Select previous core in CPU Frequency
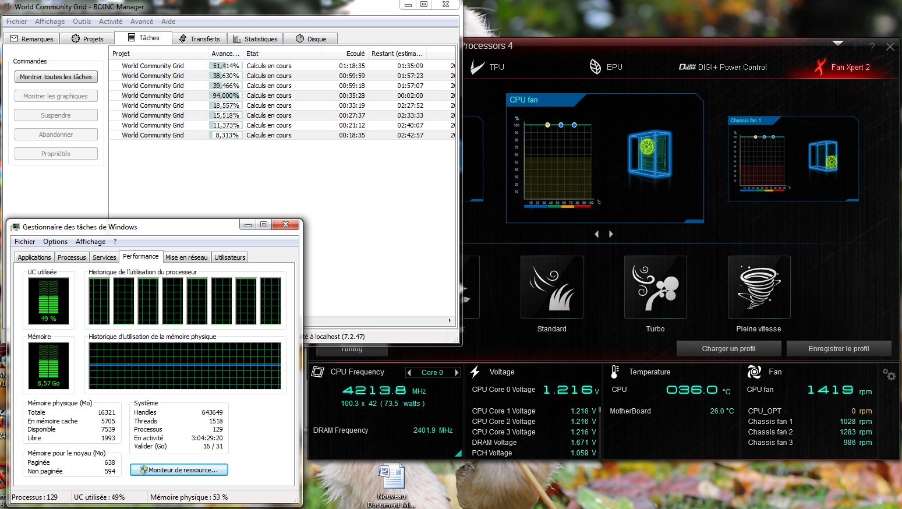Viewport: 902px width, 509px height. point(409,373)
